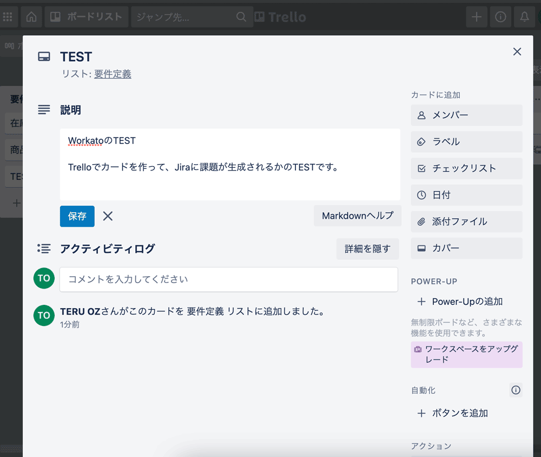The image size is (541, 457).
Task: Click the TO avatar beside comment field
Action: pos(44,278)
